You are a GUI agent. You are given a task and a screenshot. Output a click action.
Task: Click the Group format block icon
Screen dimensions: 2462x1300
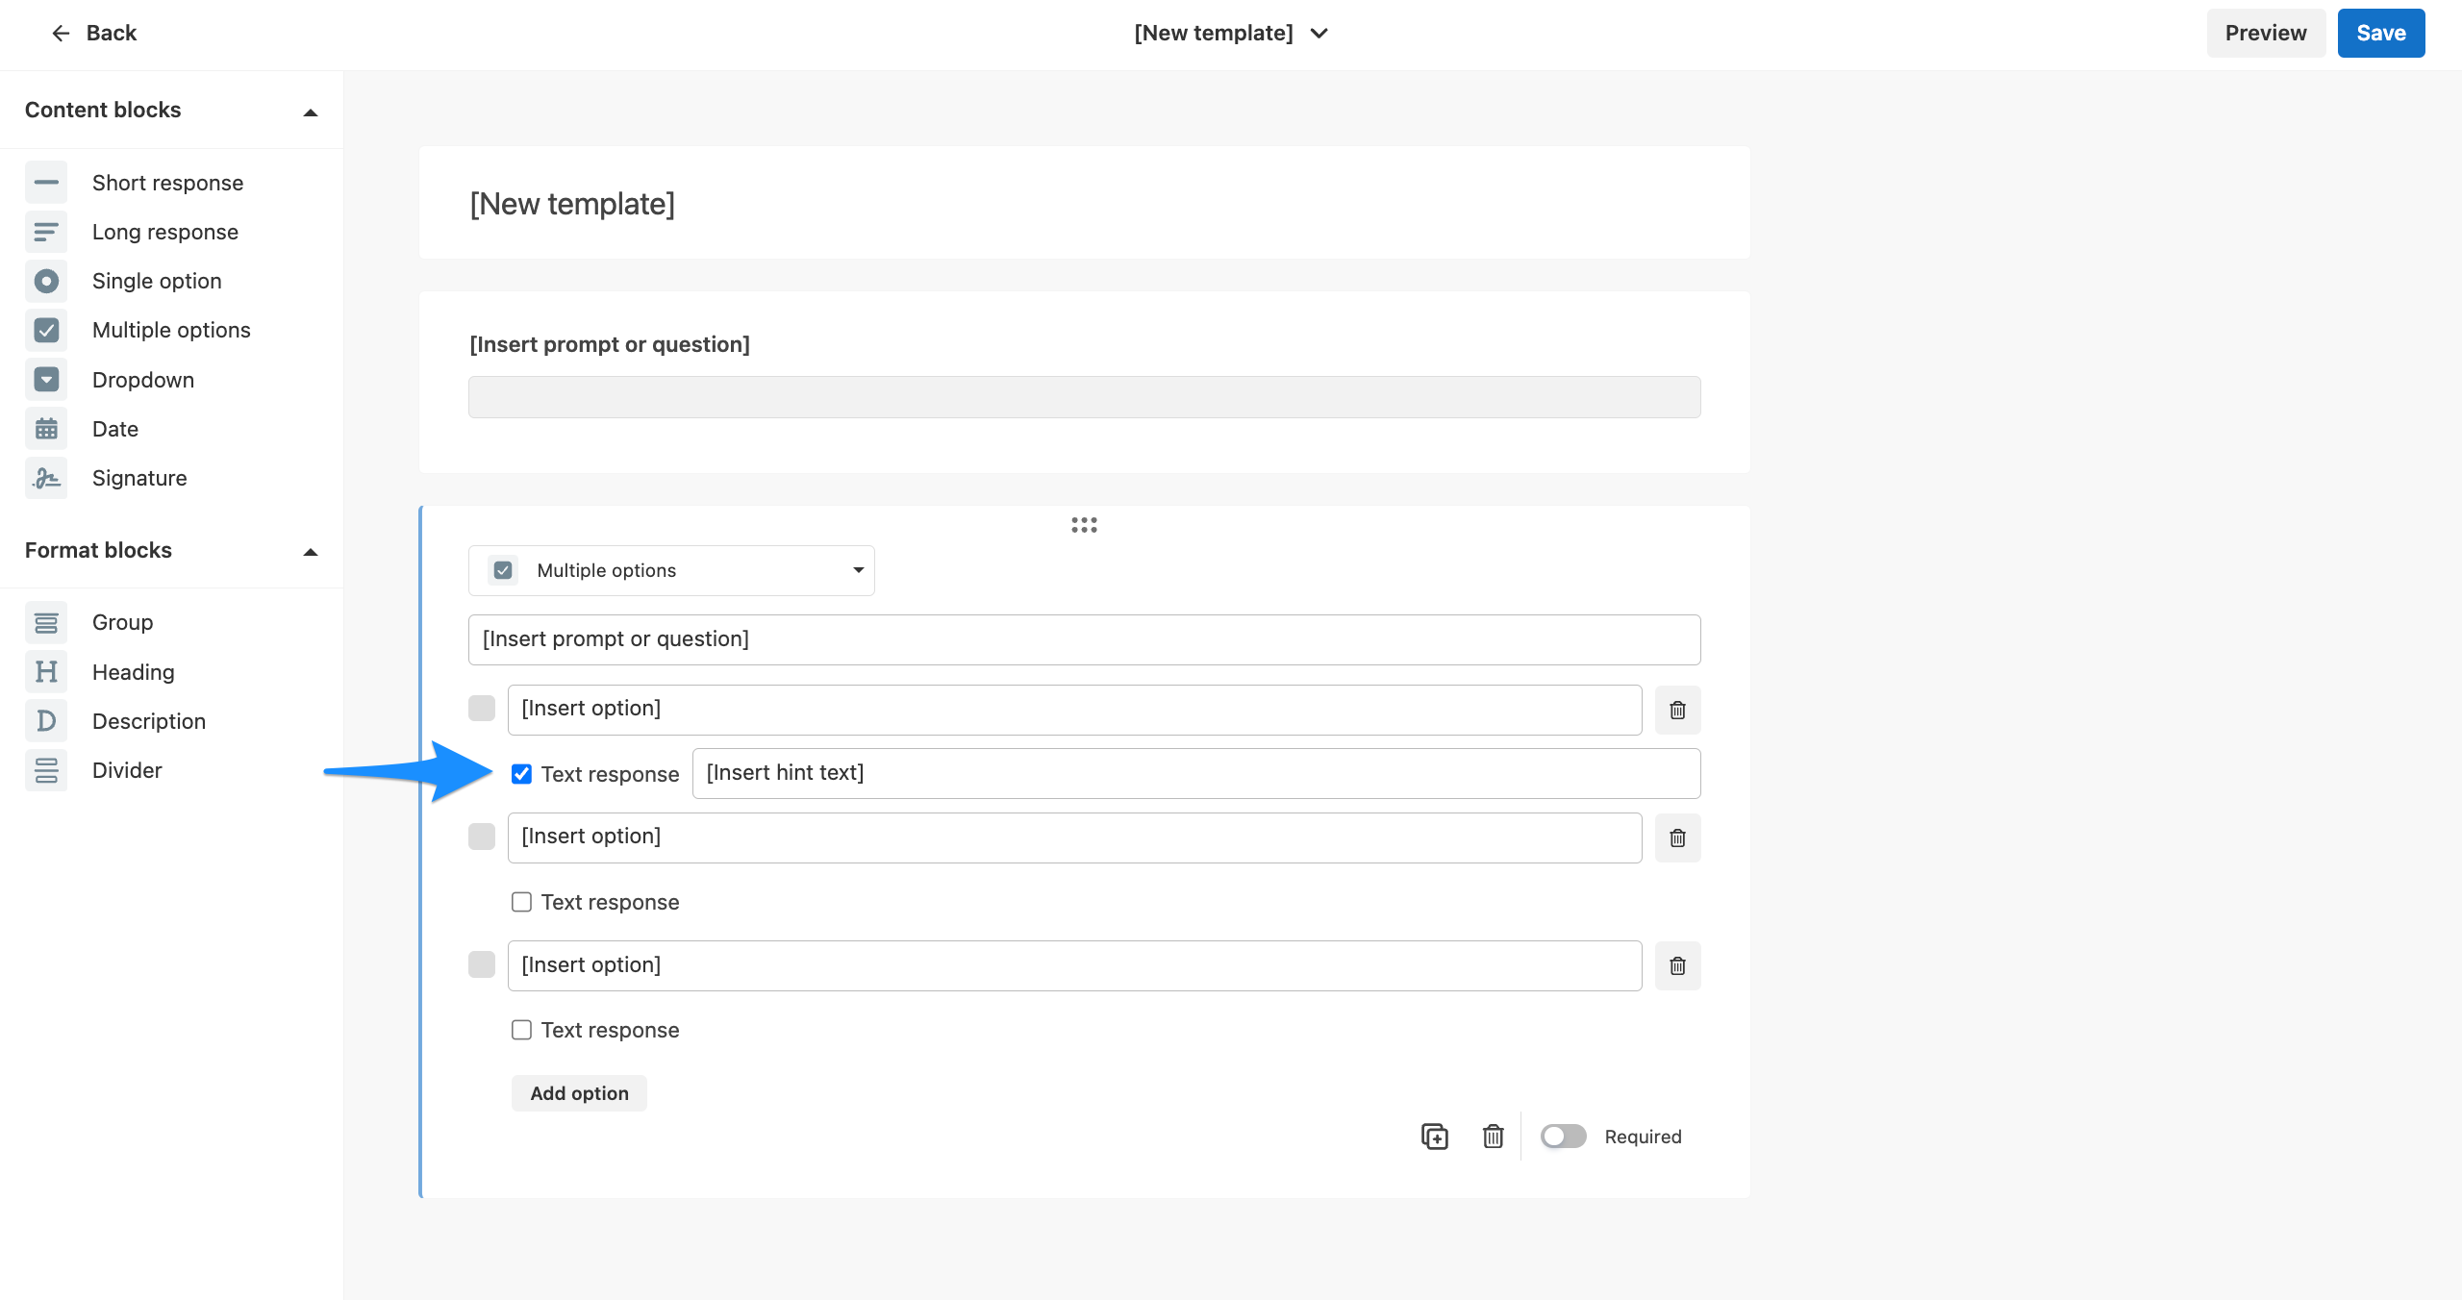(x=46, y=622)
